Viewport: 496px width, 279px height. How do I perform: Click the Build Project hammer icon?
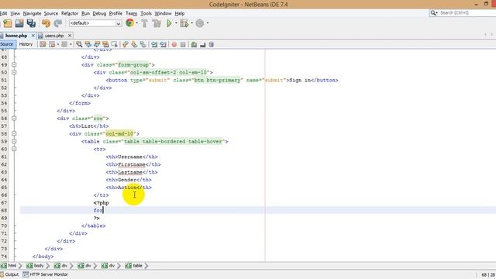click(x=145, y=23)
